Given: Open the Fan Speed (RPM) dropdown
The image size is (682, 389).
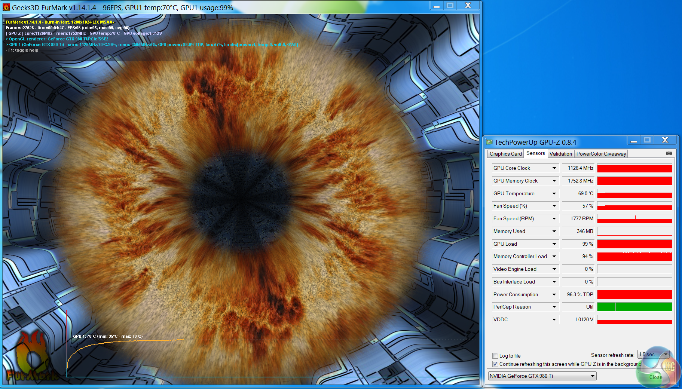Looking at the screenshot, I should [x=554, y=219].
